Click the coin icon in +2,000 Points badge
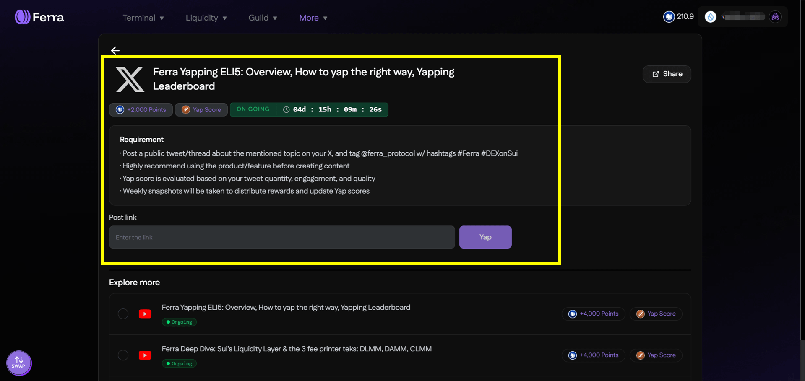 click(120, 110)
